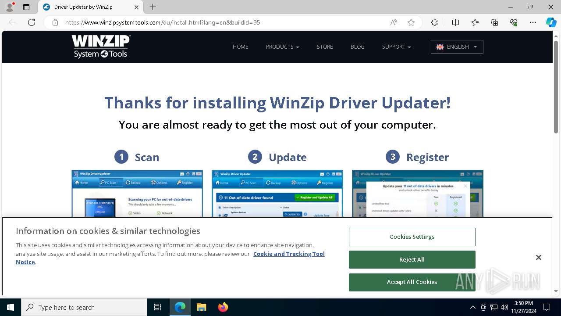Image resolution: width=561 pixels, height=316 pixels.
Task: Close the Driver Updater by WinZip tab
Action: [136, 7]
